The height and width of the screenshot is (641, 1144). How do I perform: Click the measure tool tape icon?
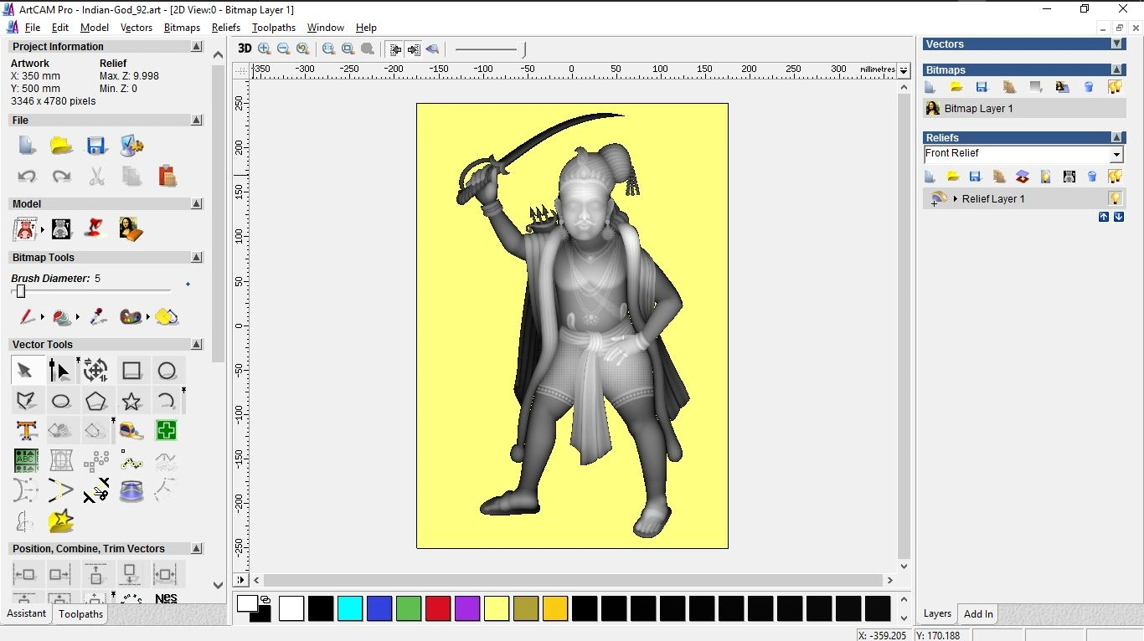(x=131, y=430)
